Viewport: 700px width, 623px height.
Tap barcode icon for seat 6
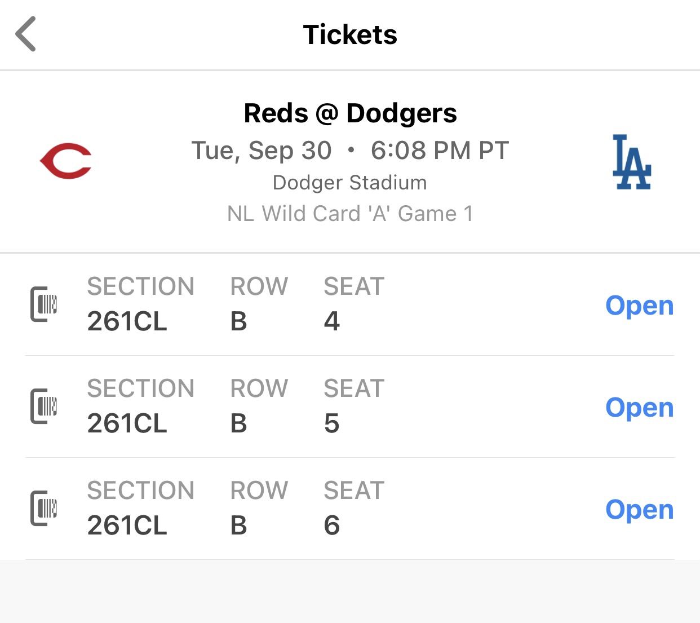(x=44, y=509)
